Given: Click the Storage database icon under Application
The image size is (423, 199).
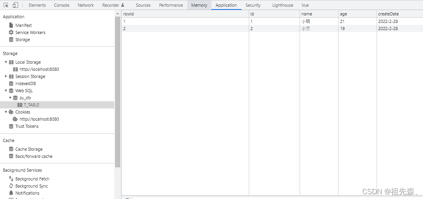Looking at the screenshot, I should [x=11, y=40].
